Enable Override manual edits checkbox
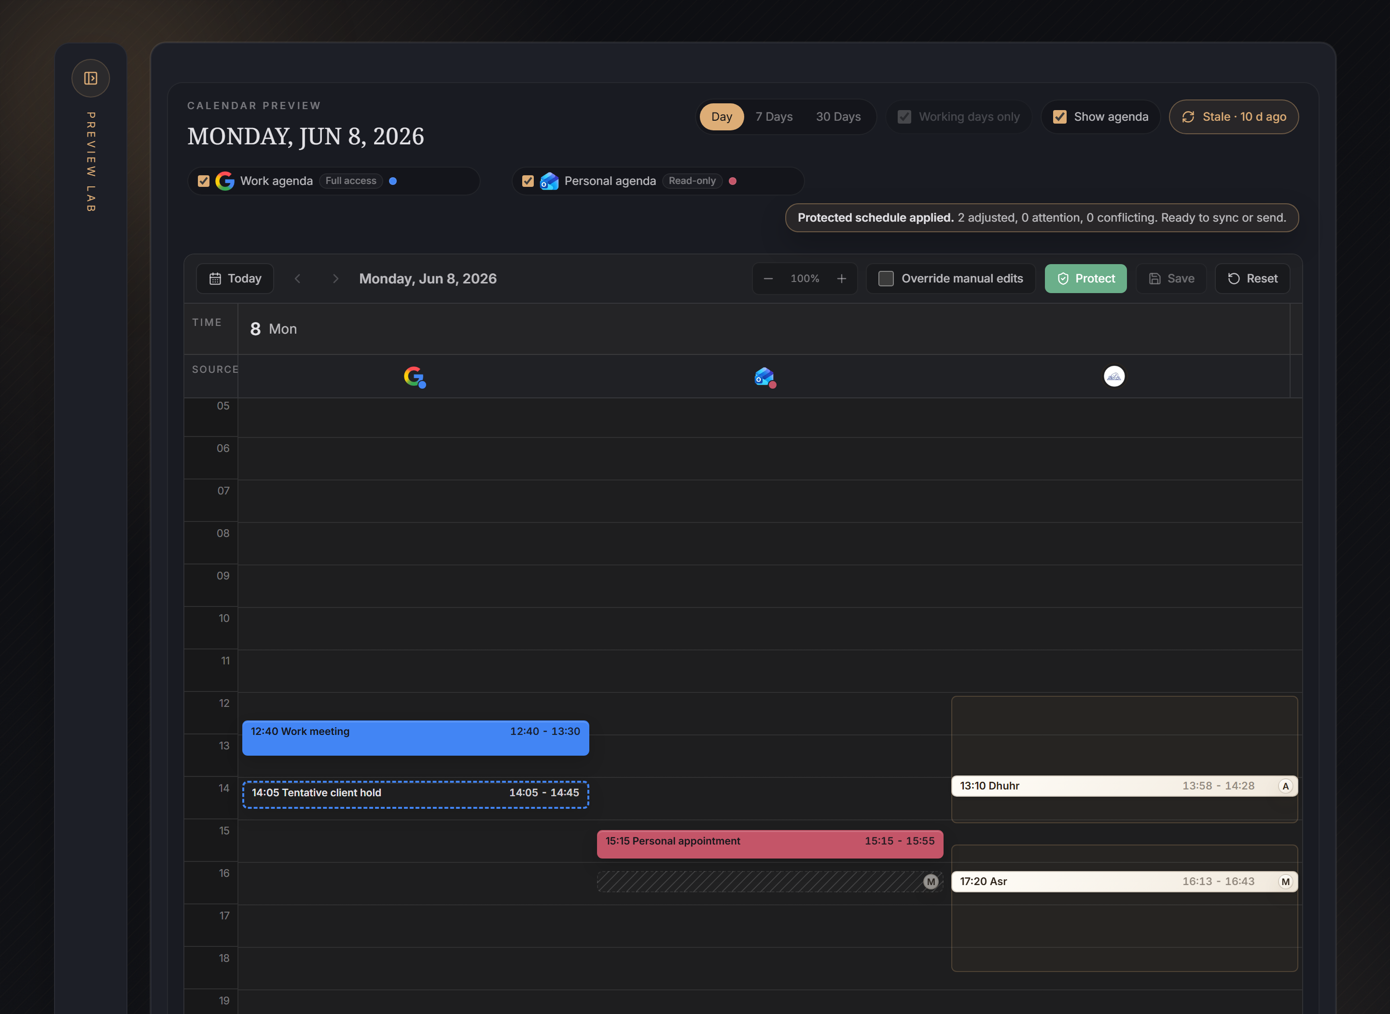Screen dimensions: 1390x1014 [x=886, y=279]
